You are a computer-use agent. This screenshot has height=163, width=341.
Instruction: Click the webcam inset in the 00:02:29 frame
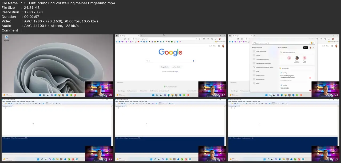(x=326, y=154)
